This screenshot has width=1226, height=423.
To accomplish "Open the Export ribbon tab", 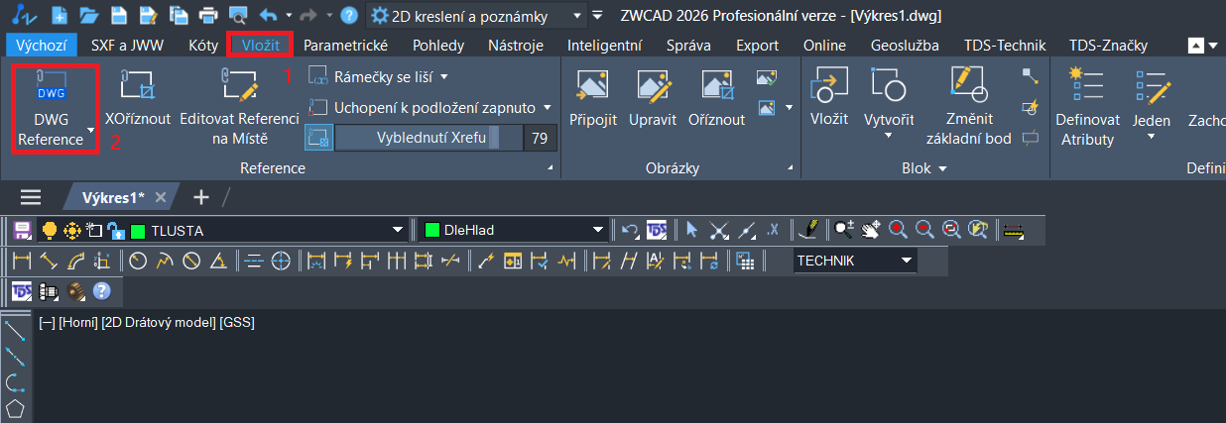I will point(757,46).
